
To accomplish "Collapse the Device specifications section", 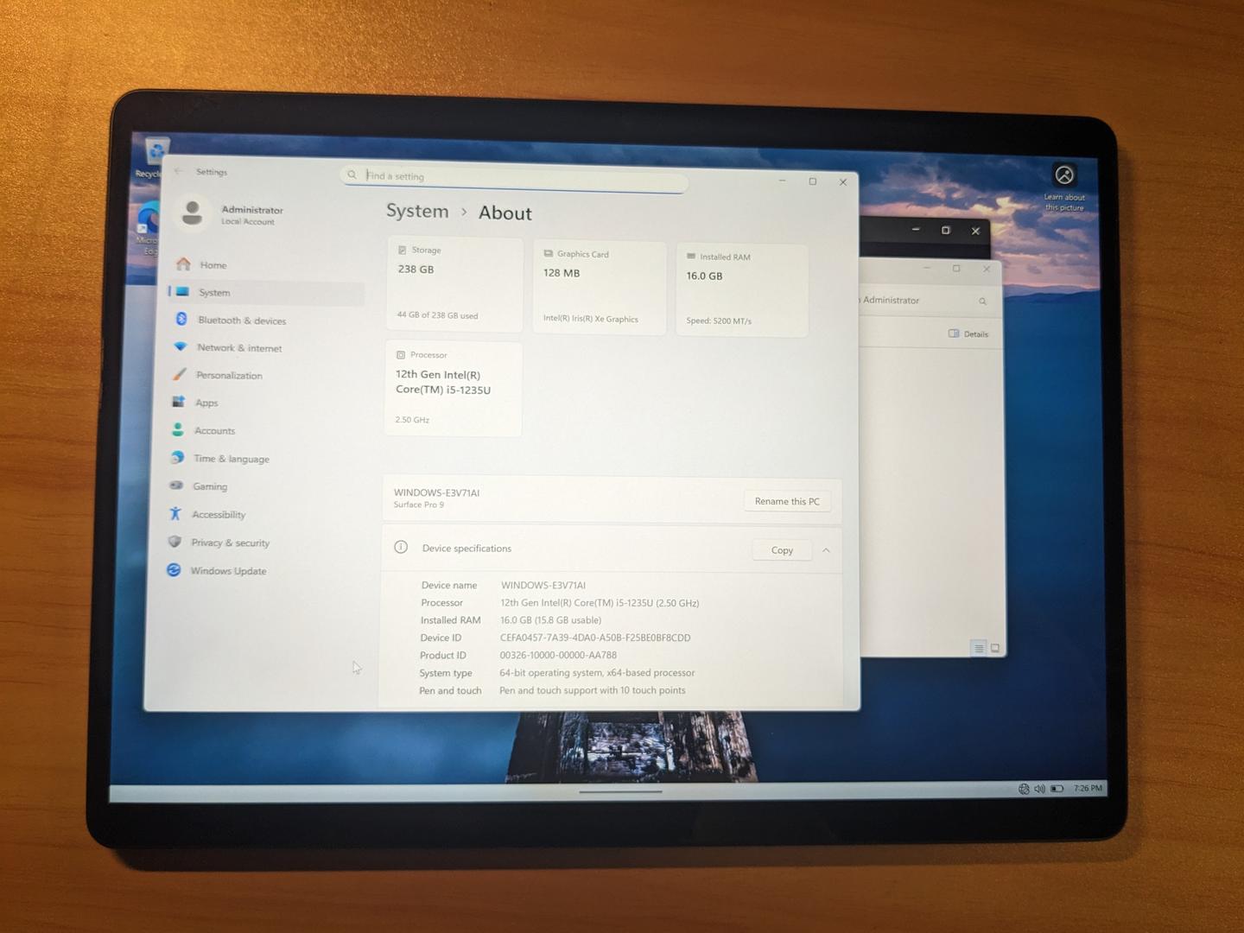I will (826, 550).
